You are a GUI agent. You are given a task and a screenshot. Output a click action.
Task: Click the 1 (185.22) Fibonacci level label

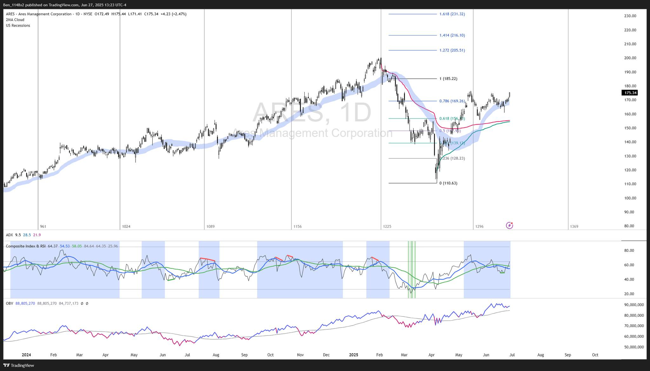448,79
